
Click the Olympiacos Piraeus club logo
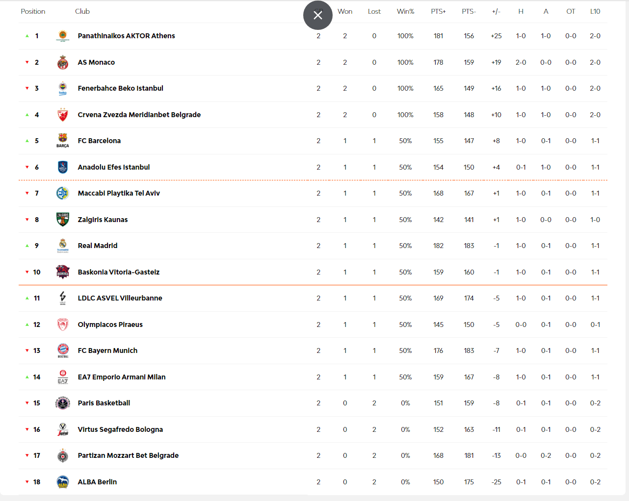[x=62, y=325]
